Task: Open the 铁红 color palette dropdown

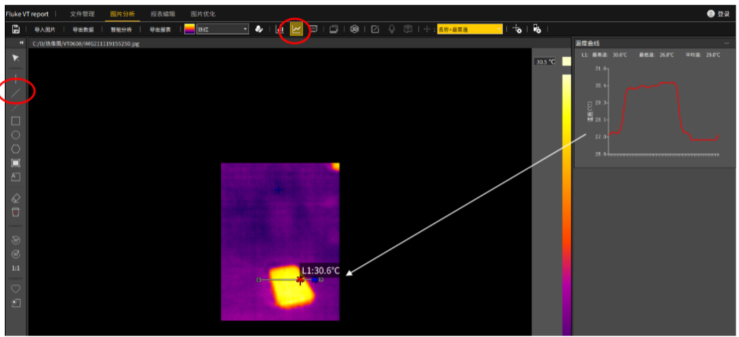Action: pyautogui.click(x=222, y=29)
